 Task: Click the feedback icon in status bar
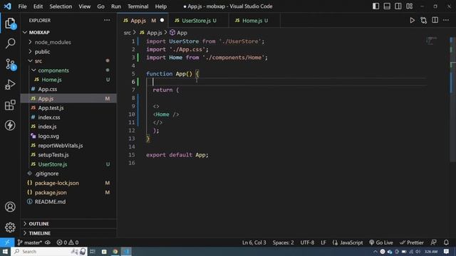point(434,242)
